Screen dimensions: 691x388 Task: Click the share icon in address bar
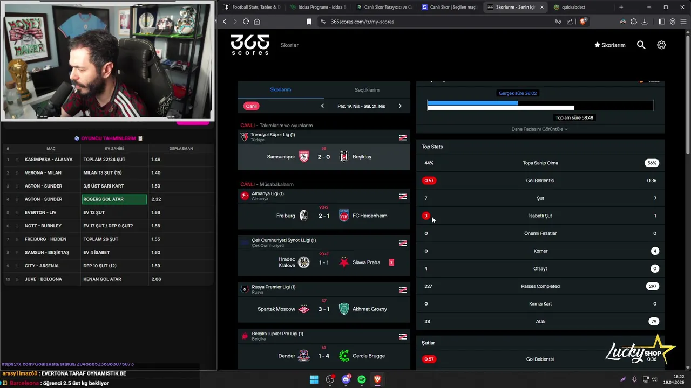coord(570,22)
